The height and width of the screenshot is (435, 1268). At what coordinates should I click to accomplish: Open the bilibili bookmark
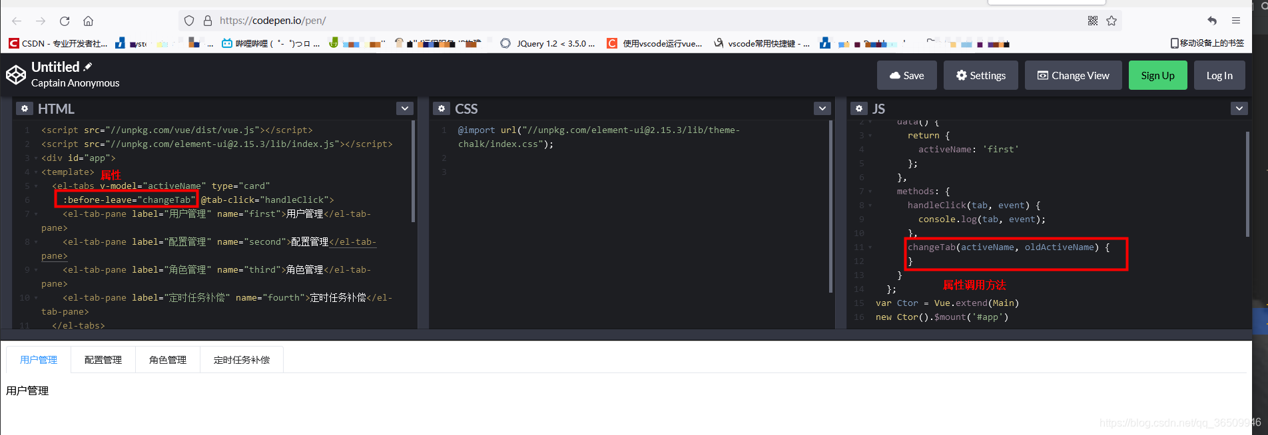[x=270, y=43]
